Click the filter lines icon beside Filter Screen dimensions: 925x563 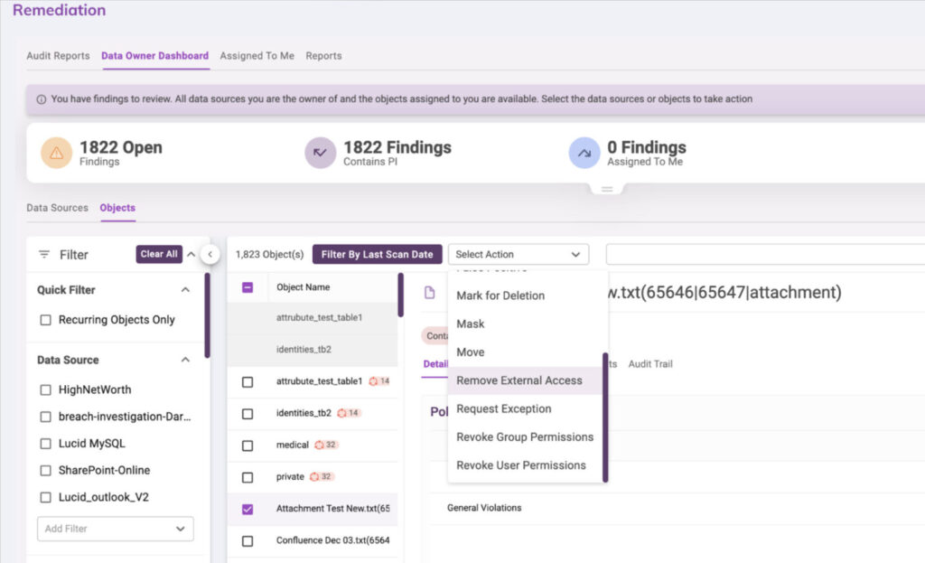[x=44, y=254]
